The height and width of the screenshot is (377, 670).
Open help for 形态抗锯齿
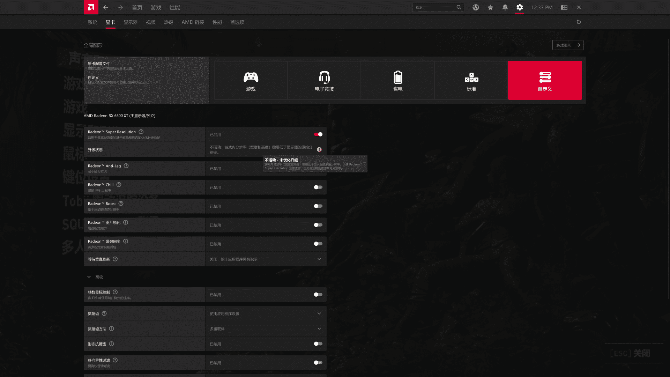pyautogui.click(x=111, y=344)
